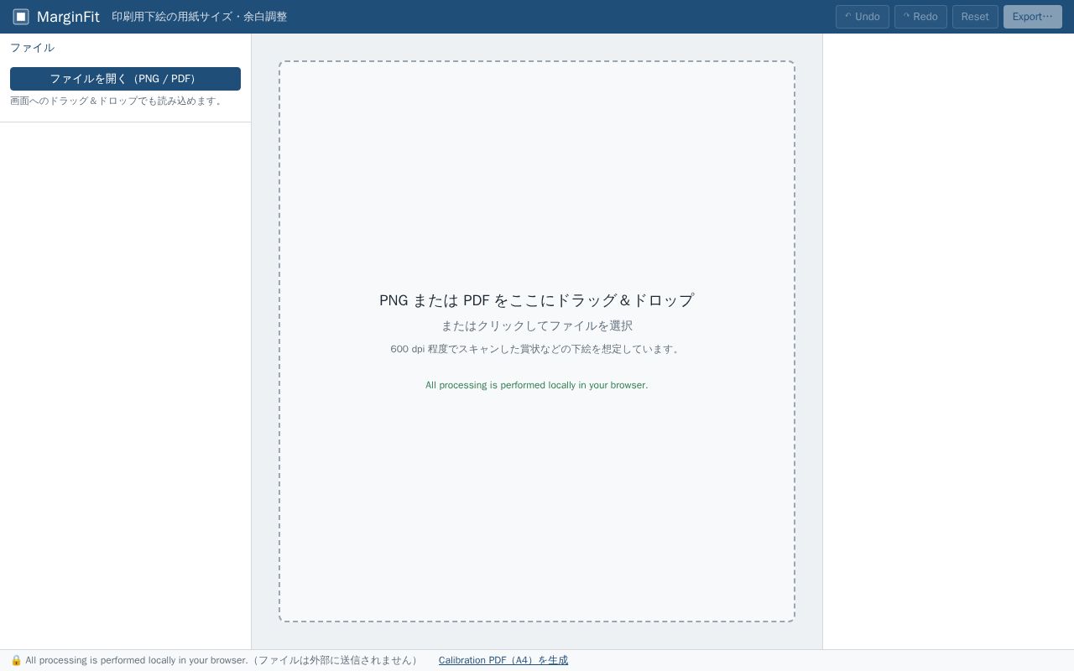Click the MarginFit app title

pos(68,17)
